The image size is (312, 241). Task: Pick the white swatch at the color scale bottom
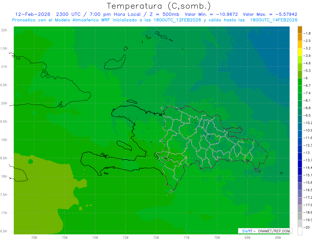tap(300, 231)
